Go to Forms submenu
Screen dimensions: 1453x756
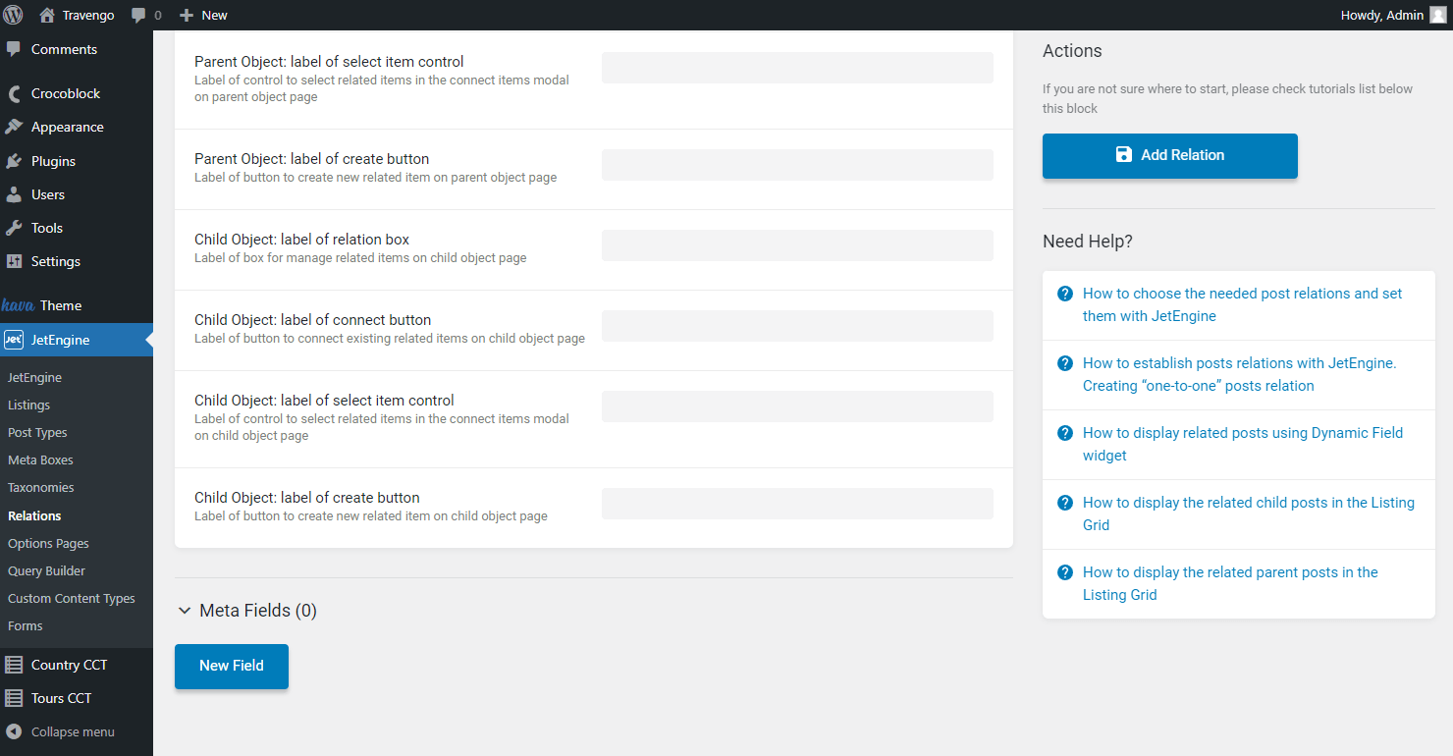click(x=26, y=625)
